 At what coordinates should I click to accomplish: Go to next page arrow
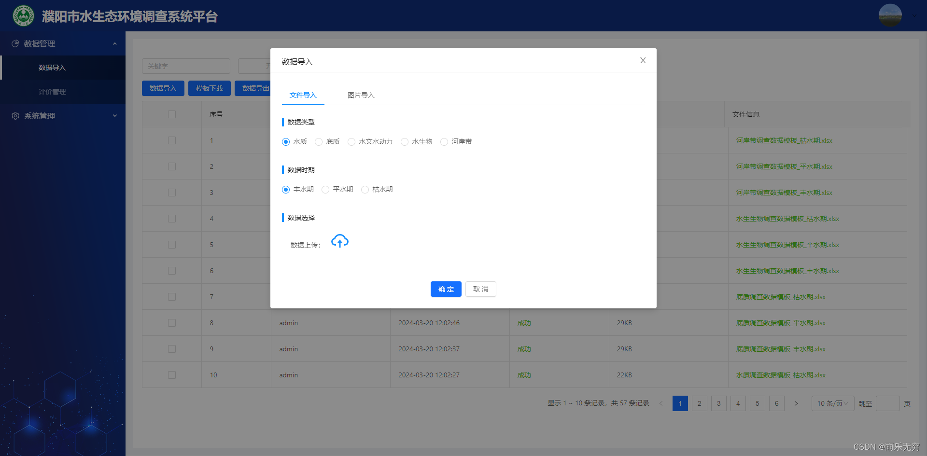(796, 403)
